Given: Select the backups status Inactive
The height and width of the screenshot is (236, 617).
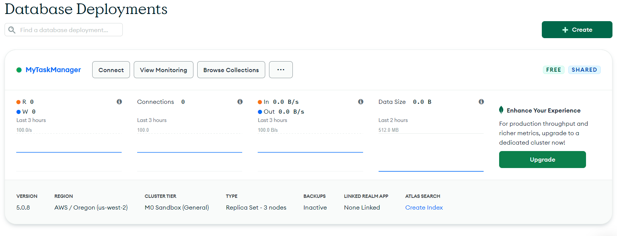Looking at the screenshot, I should [x=315, y=208].
